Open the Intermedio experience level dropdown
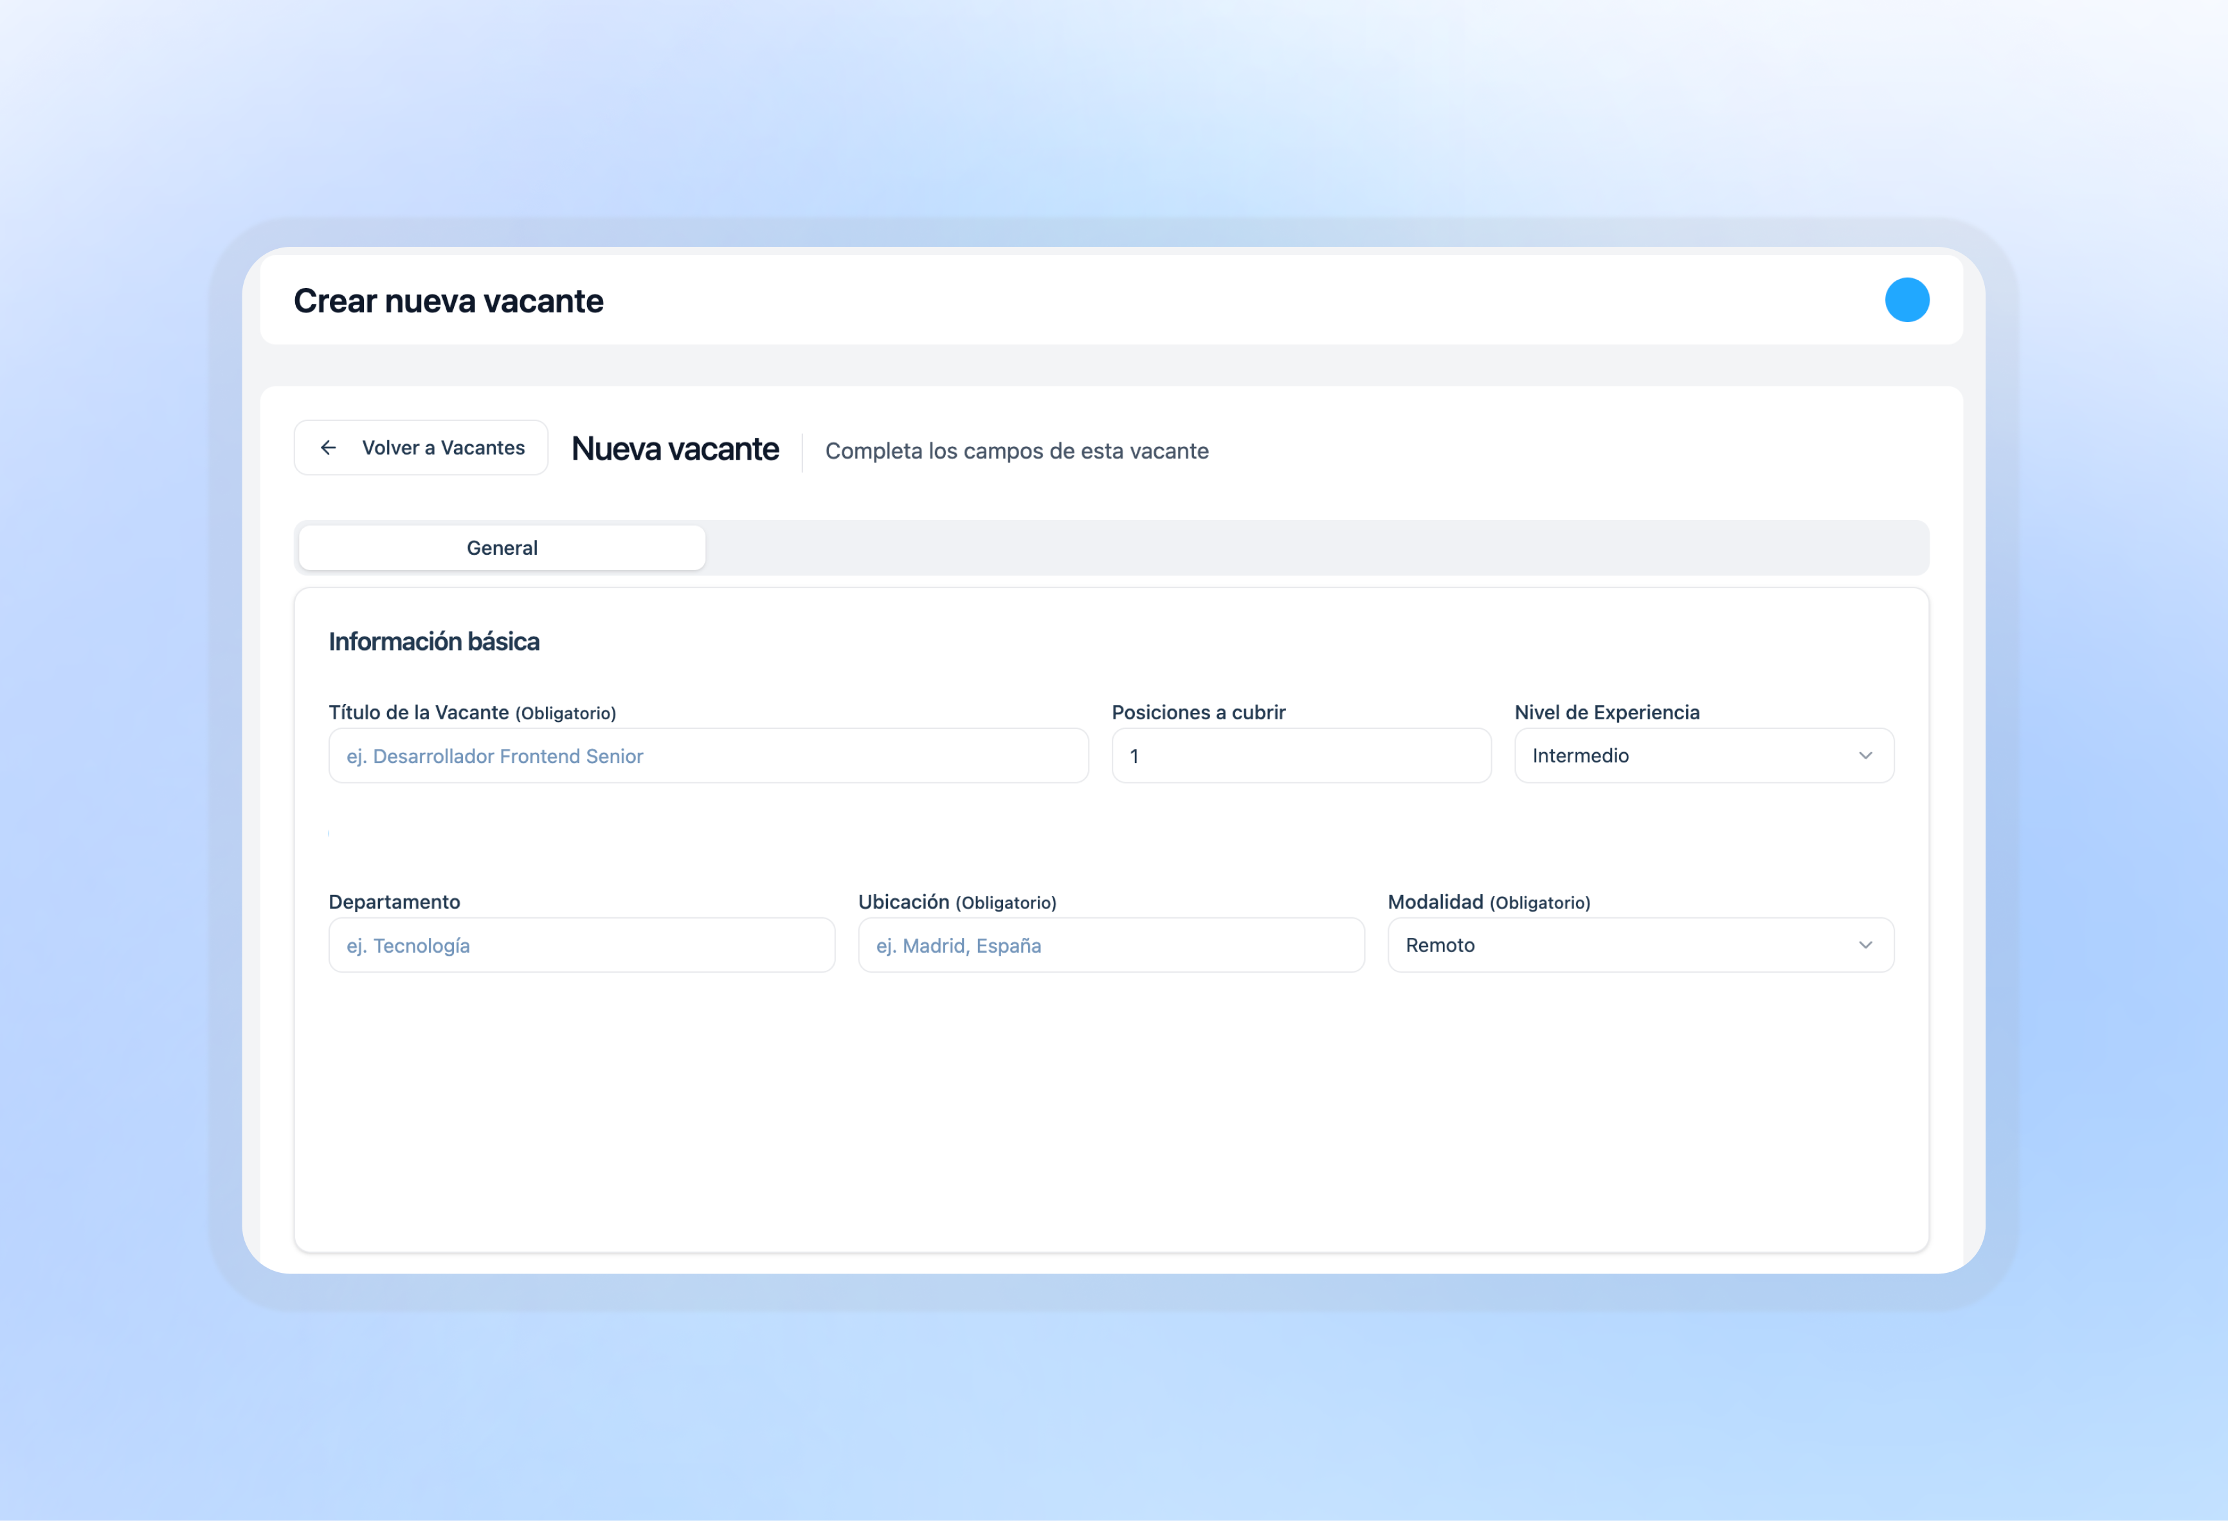Image resolution: width=2228 pixels, height=1521 pixels. [x=1703, y=755]
